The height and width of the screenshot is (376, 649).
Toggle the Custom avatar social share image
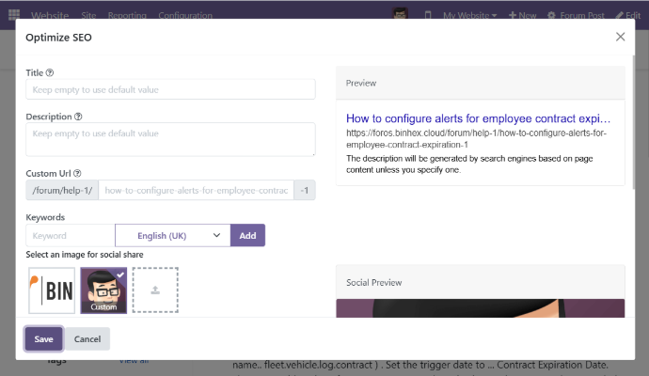tap(103, 290)
